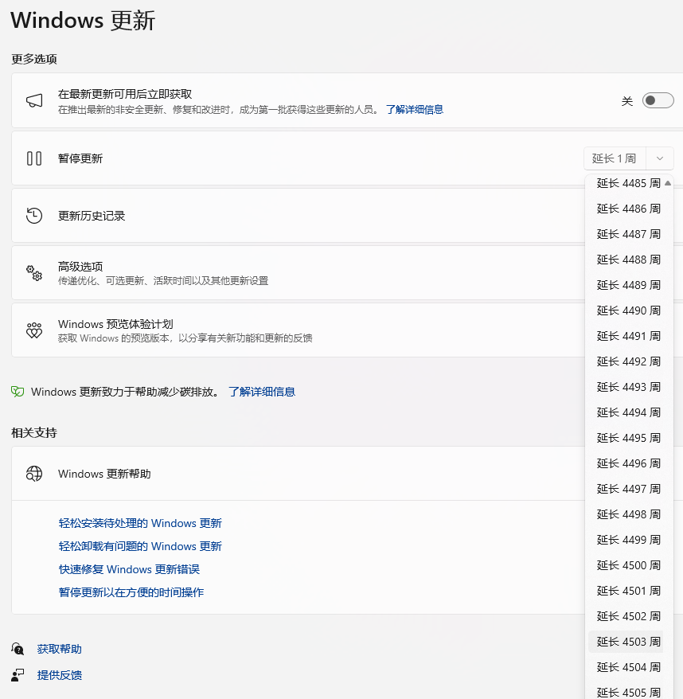This screenshot has height=699, width=683.
Task: Pick 延长 4502 周 option
Action: (626, 616)
